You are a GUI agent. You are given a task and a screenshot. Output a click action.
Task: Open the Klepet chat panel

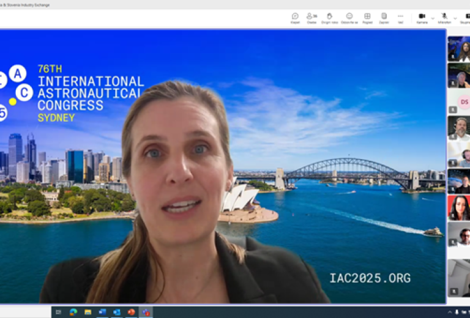tap(295, 18)
